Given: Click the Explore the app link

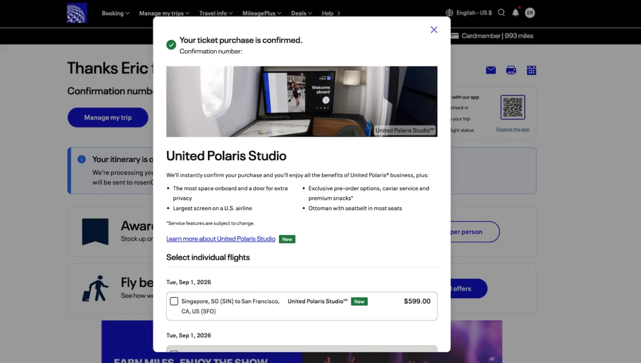Looking at the screenshot, I should pyautogui.click(x=513, y=129).
